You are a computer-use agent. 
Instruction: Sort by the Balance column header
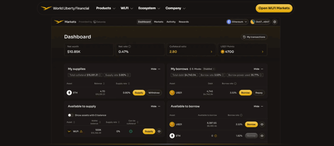(x=99, y=84)
